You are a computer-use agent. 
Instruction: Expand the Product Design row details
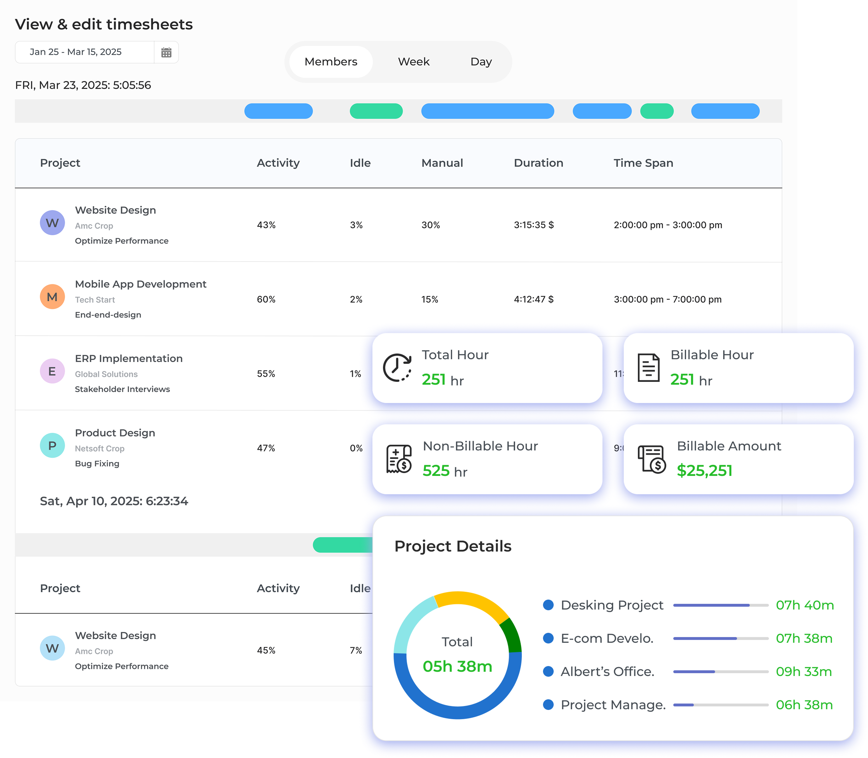tap(115, 433)
